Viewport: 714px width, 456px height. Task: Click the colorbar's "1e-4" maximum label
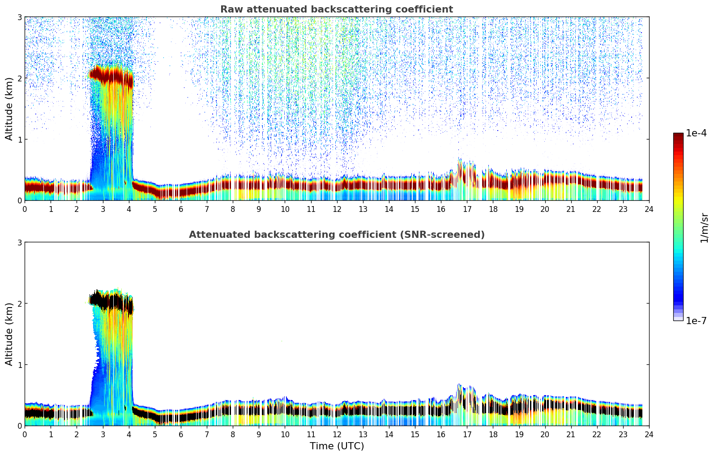[x=696, y=133]
